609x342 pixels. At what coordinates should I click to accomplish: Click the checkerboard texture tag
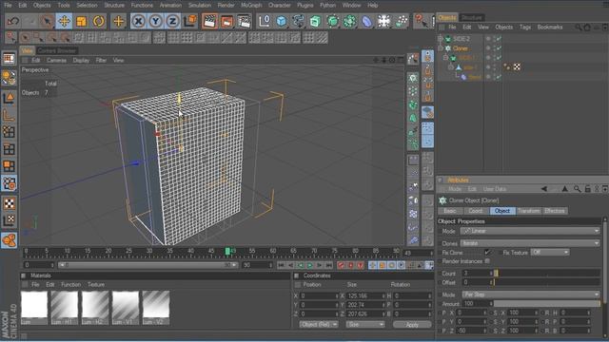pos(517,67)
